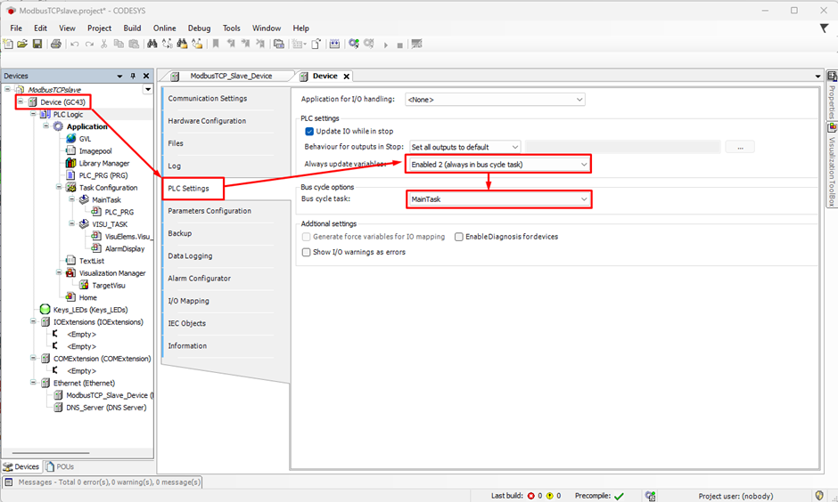Viewport: 838px width, 502px height.
Task: Select the Communication Settings page
Action: (x=208, y=99)
